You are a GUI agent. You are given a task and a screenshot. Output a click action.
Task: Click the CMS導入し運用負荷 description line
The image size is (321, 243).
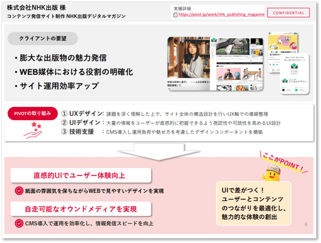click(x=184, y=132)
